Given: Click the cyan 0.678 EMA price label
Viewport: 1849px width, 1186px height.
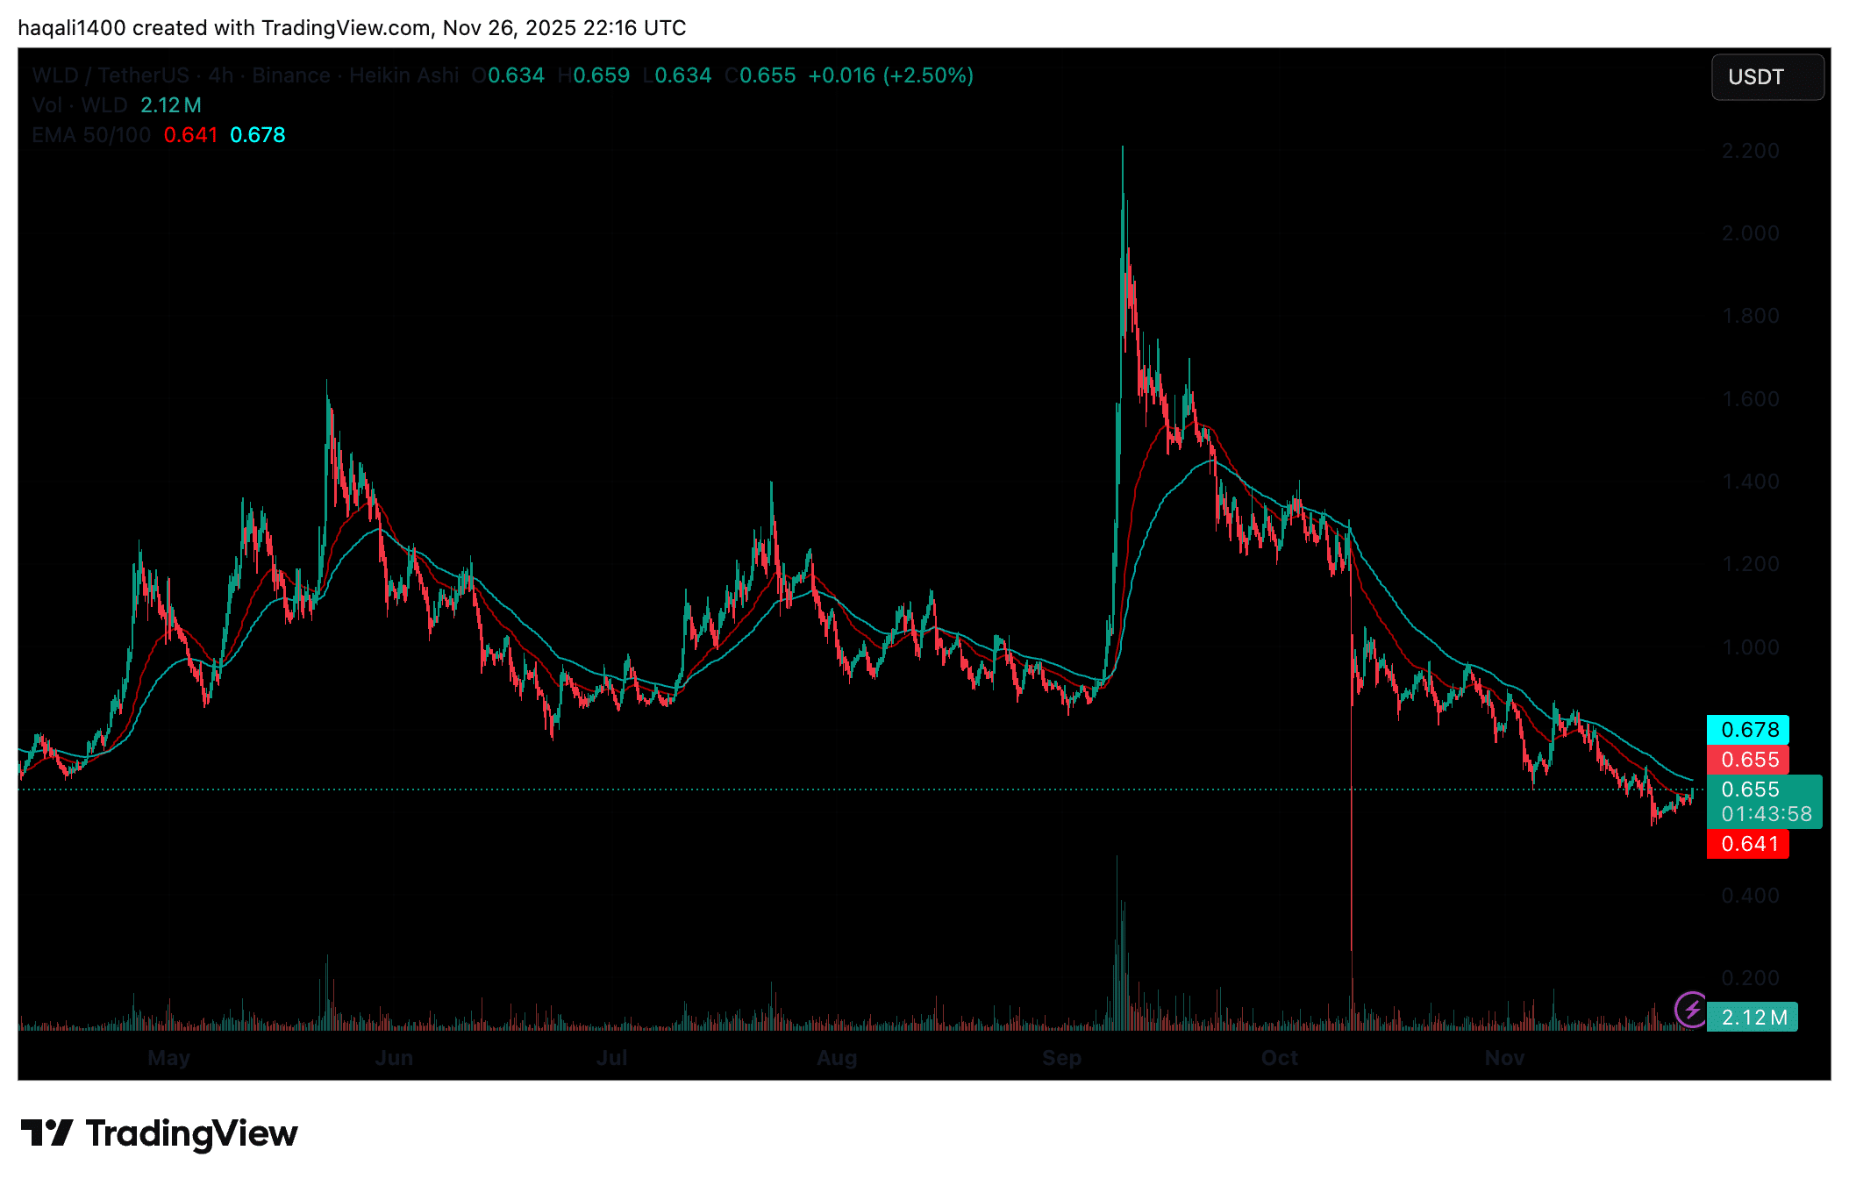Looking at the screenshot, I should click(1748, 729).
